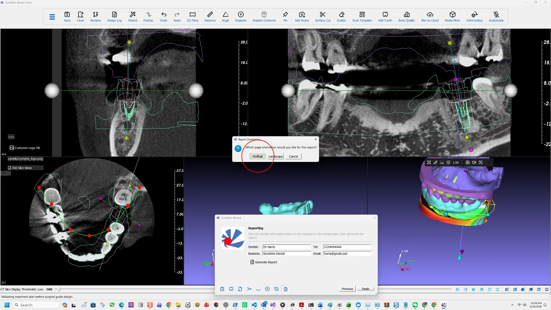Image resolution: width=551 pixels, height=310 pixels.
Task: Open the Design Log
Action: 114,17
